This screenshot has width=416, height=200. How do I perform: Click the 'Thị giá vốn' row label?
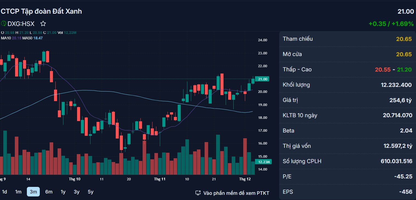(297, 146)
